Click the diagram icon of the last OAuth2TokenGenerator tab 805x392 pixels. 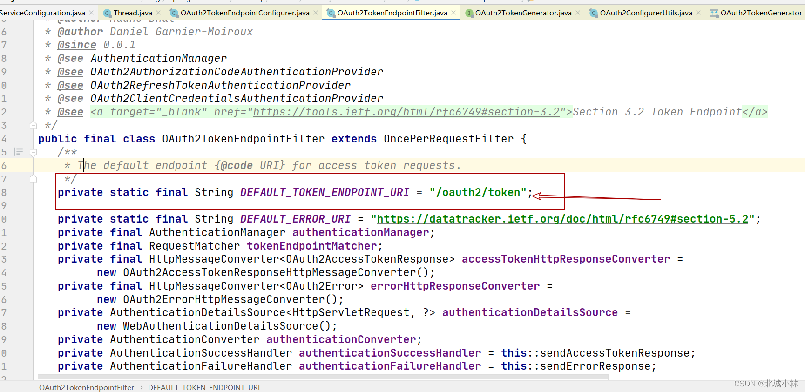pos(714,13)
